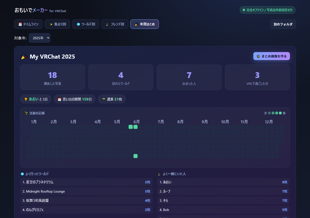This screenshot has height=218, width=310.
Task: Click the まとめ画像を作る button
Action: [x=272, y=56]
